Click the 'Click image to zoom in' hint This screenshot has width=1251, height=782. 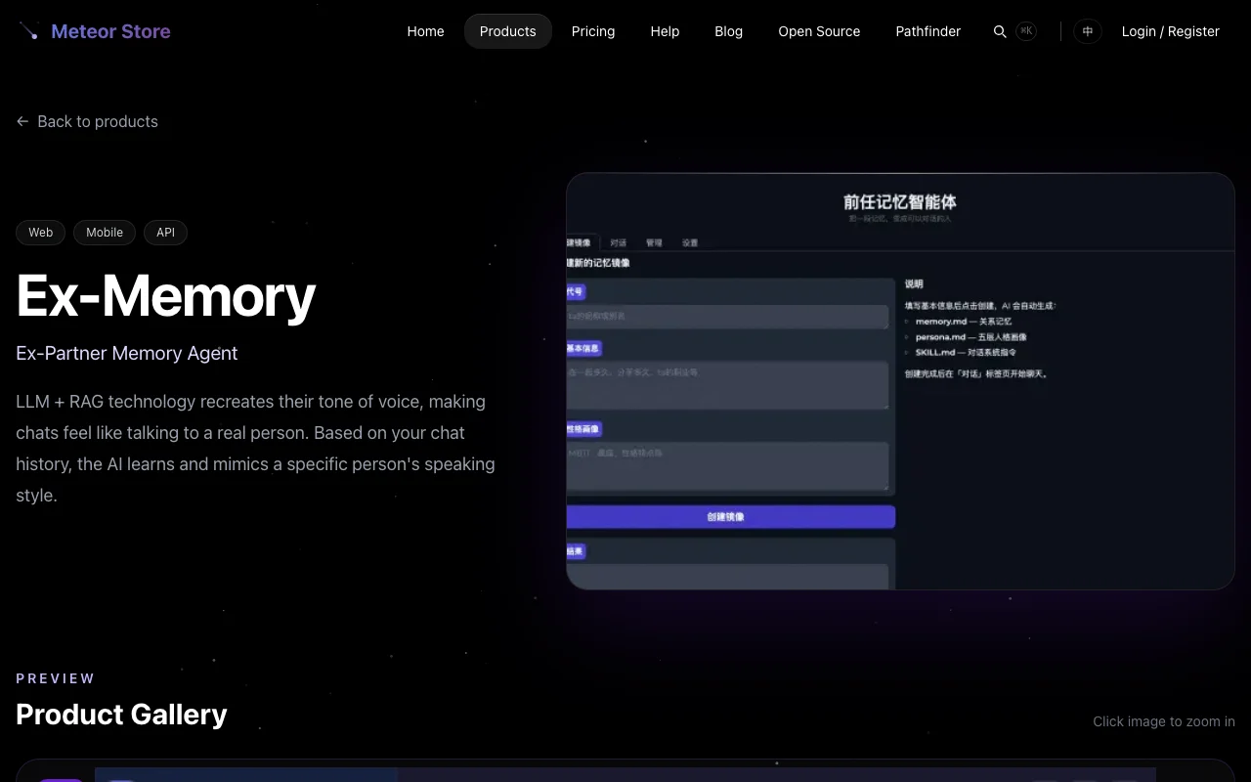pos(1164,721)
